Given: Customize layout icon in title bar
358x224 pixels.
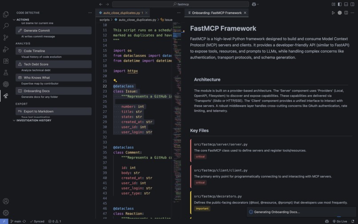Looking at the screenshot, I should [333, 4].
